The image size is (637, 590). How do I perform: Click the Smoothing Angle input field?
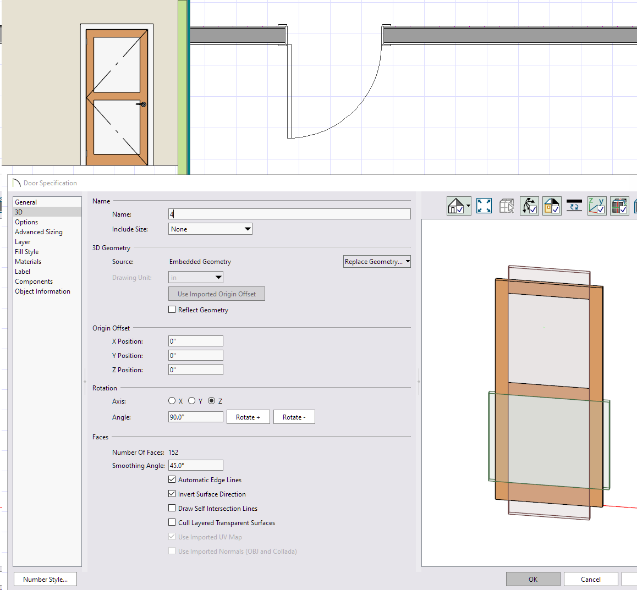[195, 465]
